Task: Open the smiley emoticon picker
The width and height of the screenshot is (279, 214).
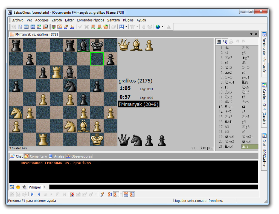Action: [18, 187]
